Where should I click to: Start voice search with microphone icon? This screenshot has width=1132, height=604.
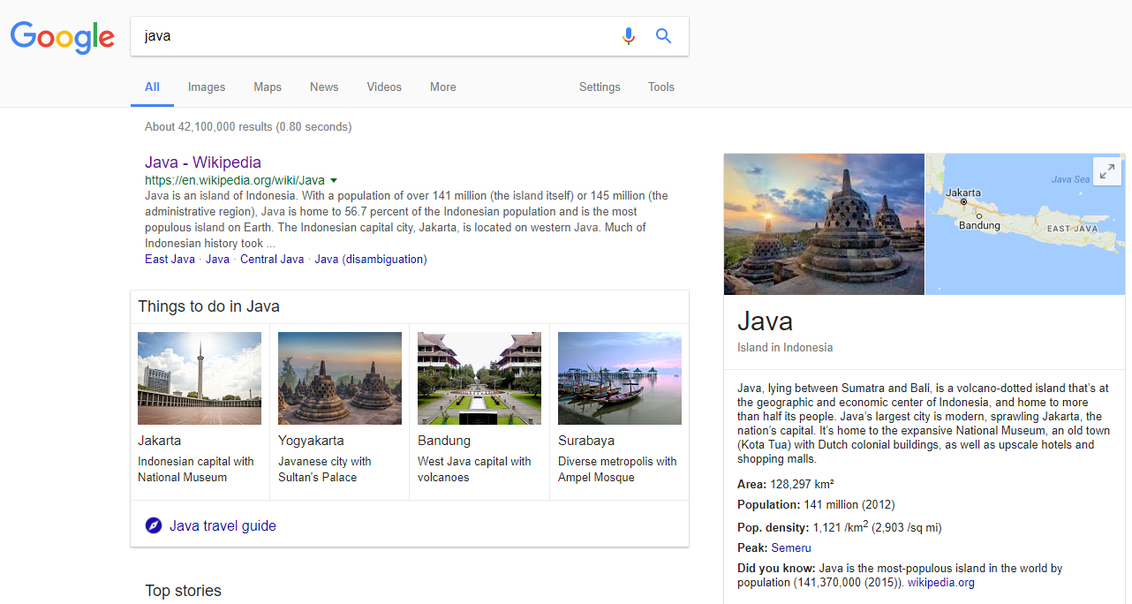pyautogui.click(x=629, y=36)
